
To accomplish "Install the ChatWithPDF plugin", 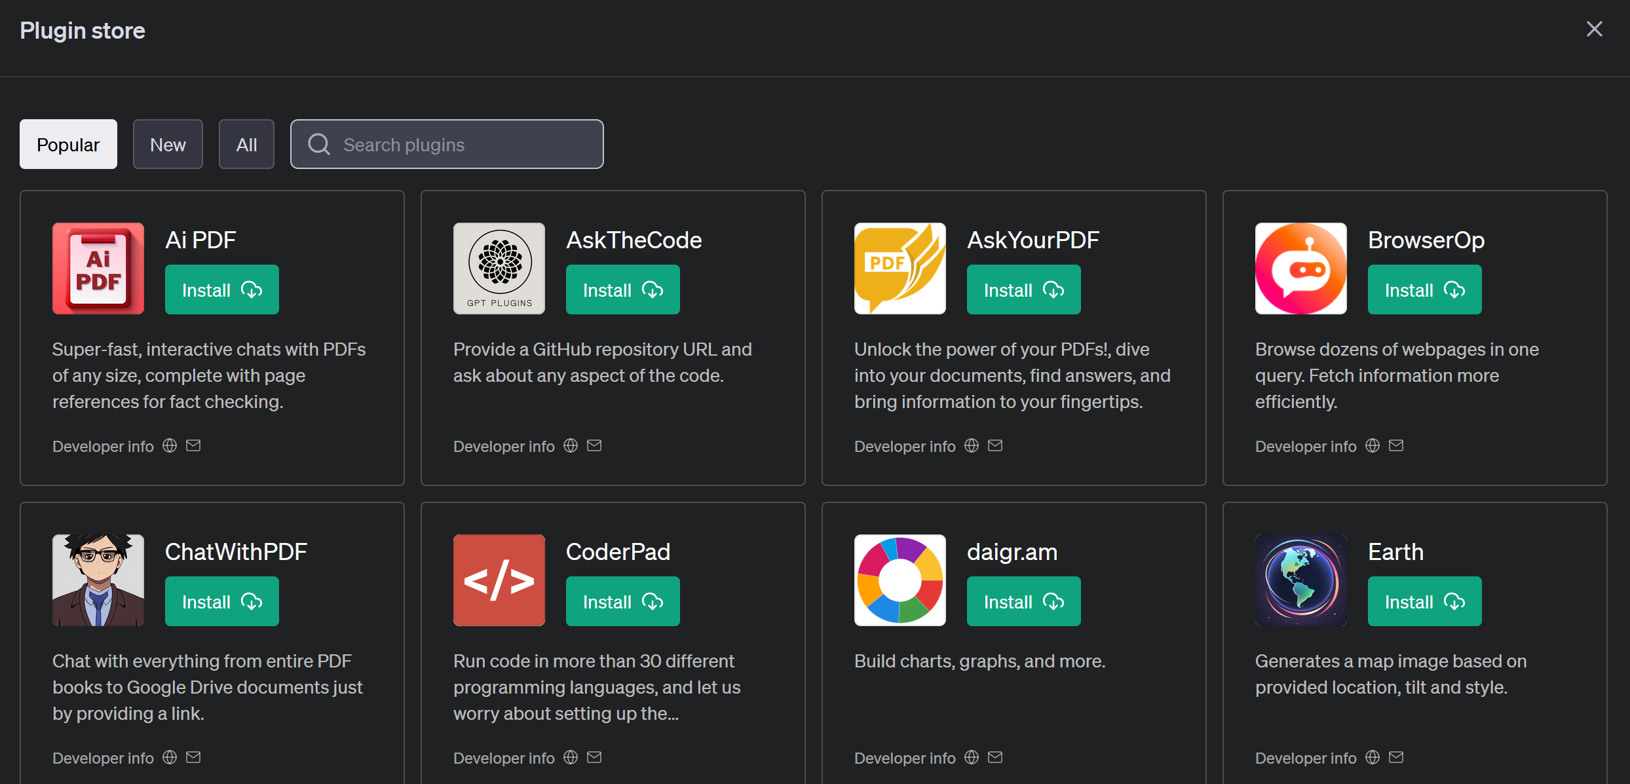I will point(222,601).
